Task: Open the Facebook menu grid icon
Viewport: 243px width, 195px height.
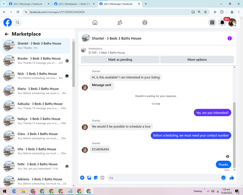Action: point(212,22)
